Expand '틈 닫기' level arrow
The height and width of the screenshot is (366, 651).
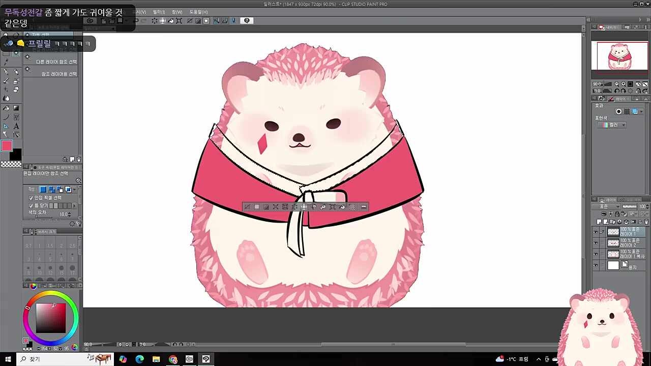pyautogui.click(x=75, y=206)
